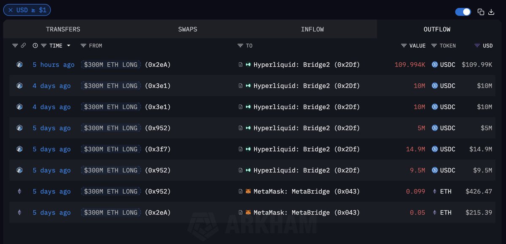
Task: Click the Arbitrum chain icon in the 5M row
Action: 19,128
